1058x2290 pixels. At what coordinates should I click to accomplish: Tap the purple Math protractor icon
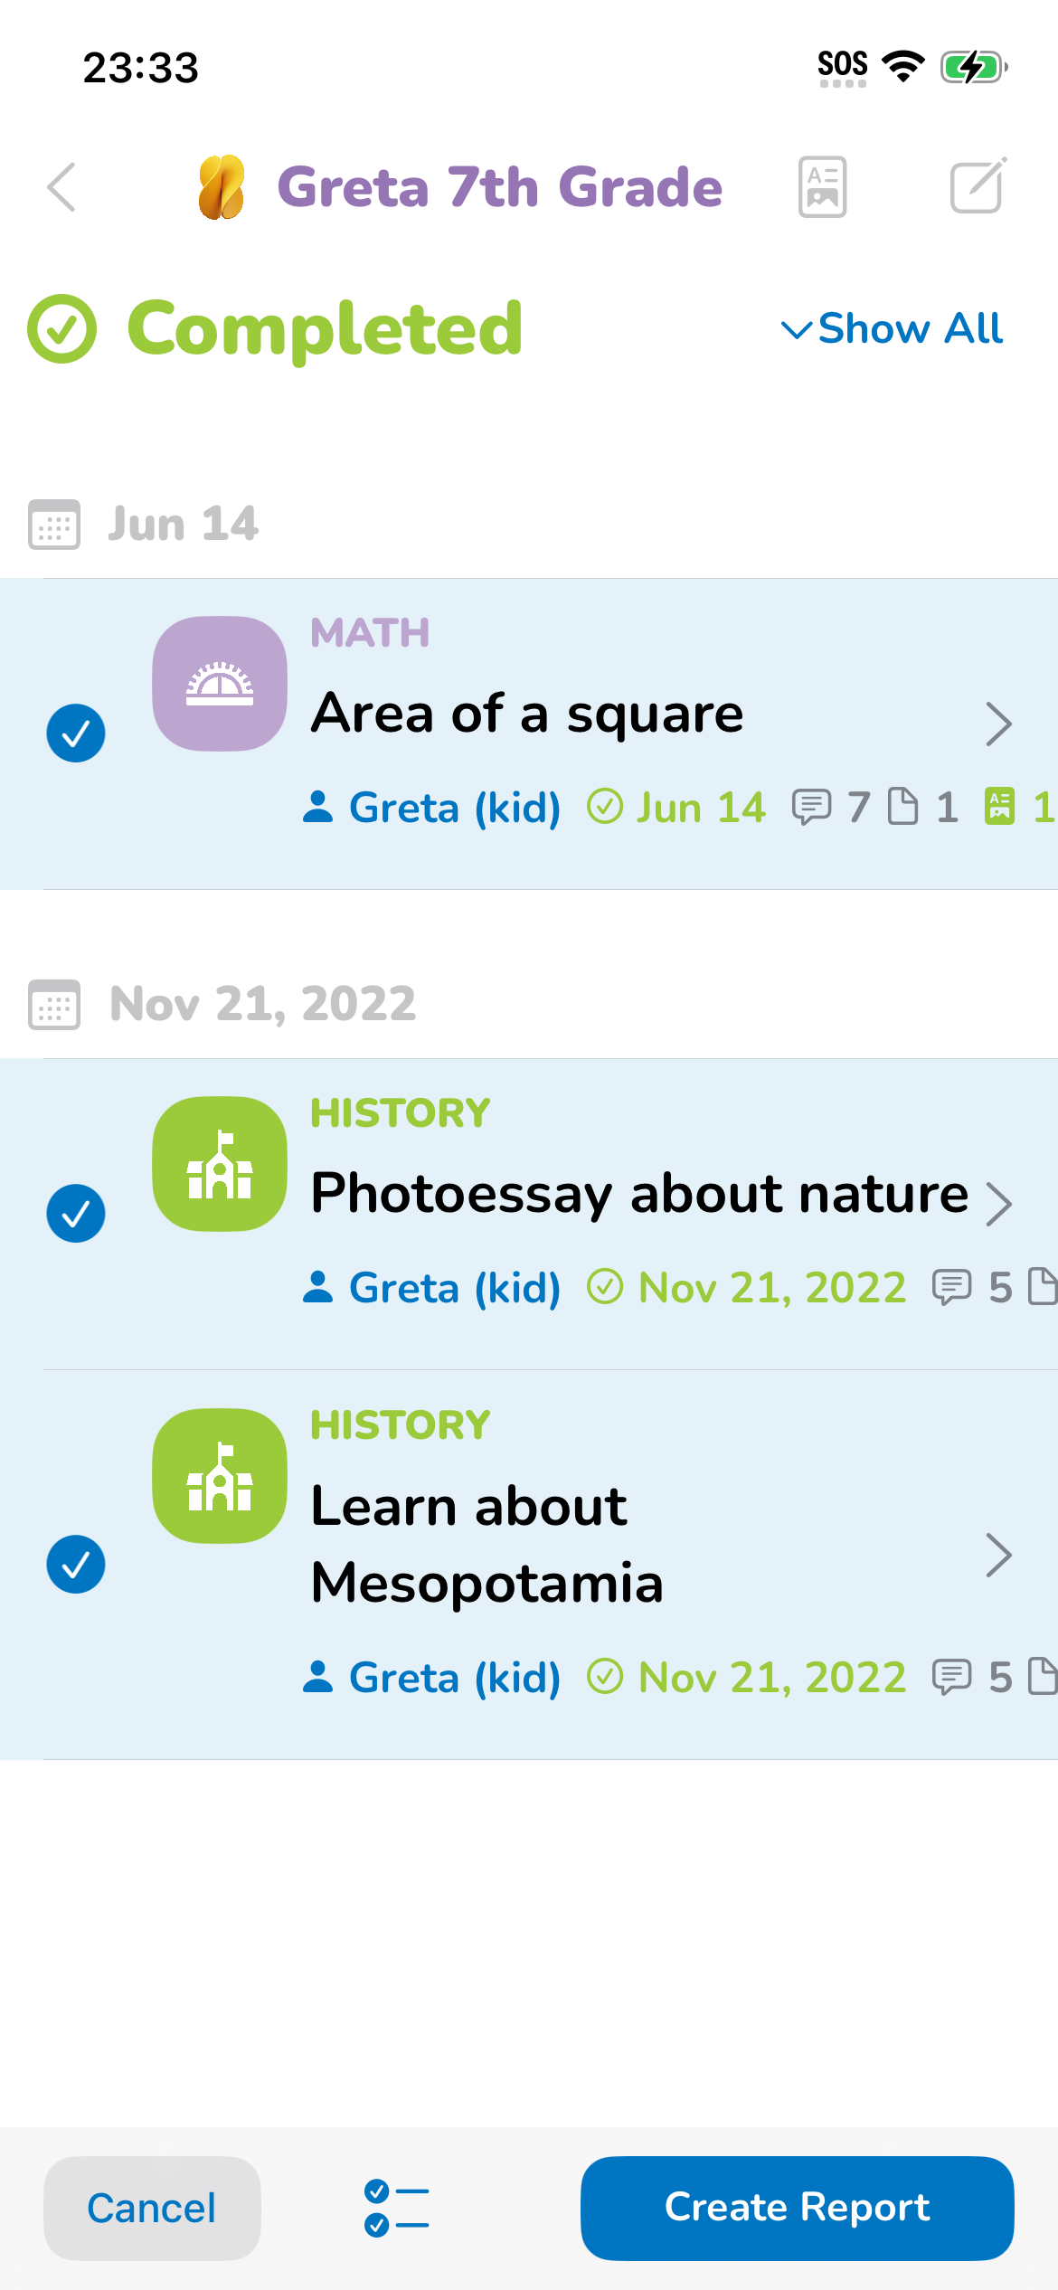(220, 684)
